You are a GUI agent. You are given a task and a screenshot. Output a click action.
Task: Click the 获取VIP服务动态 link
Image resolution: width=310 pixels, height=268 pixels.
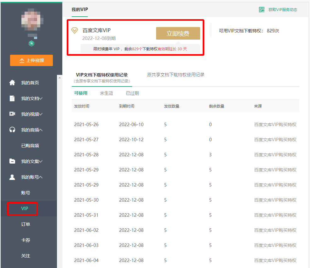pos(283,10)
